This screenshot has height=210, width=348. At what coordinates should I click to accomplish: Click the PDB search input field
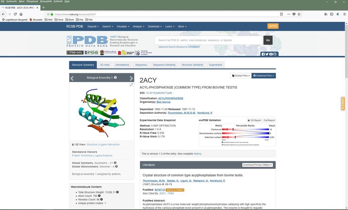(x=208, y=40)
